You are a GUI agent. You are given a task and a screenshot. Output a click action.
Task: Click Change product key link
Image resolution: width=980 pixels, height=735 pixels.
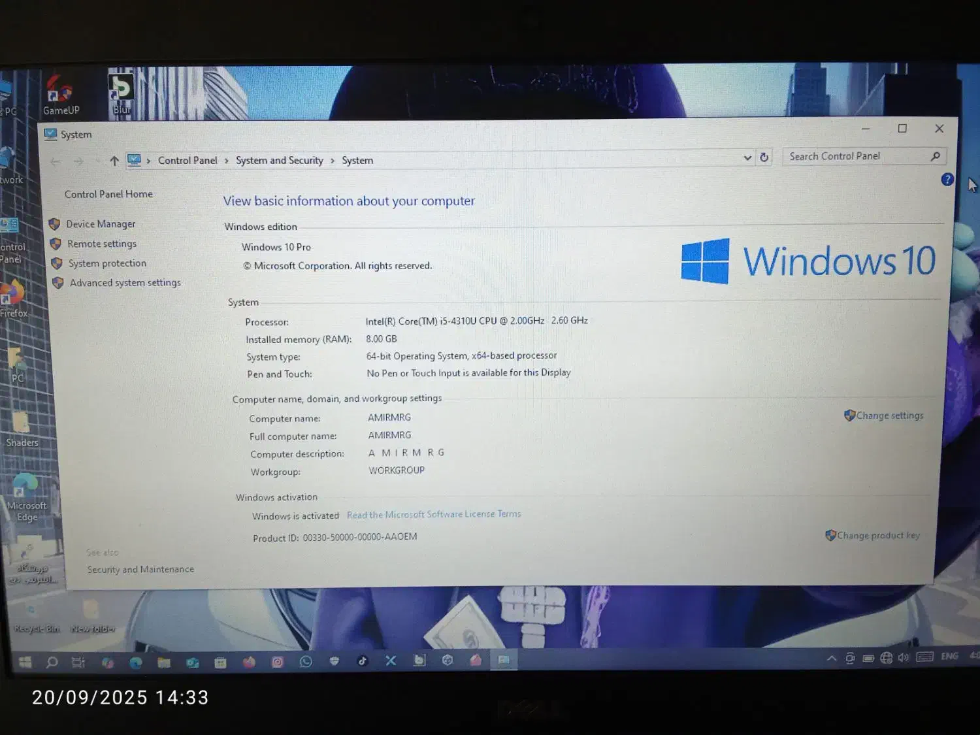pos(878,535)
